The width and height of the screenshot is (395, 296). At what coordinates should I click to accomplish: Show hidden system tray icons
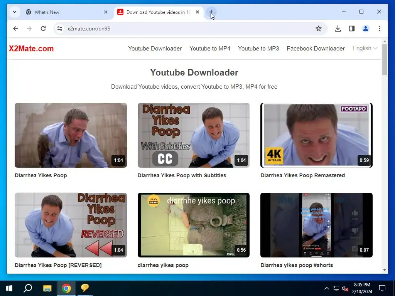click(x=326, y=288)
